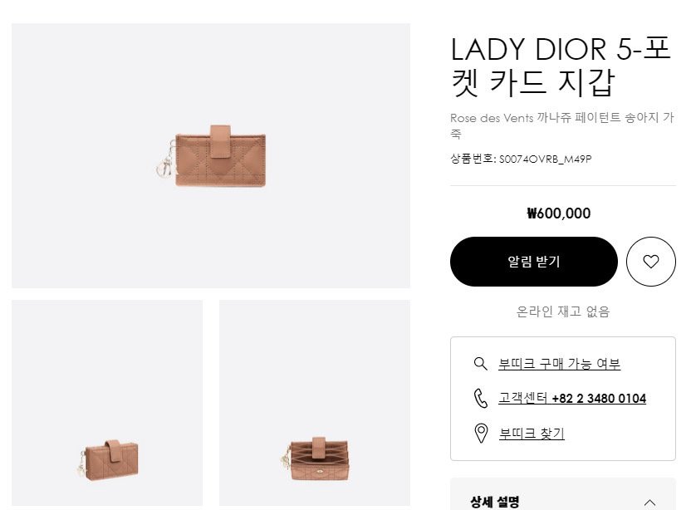Image resolution: width=691 pixels, height=510 pixels.
Task: View main front product image
Action: tap(211, 155)
